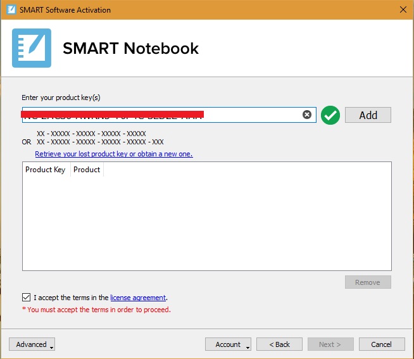
Task: Click the green checkmark validation icon
Action: click(x=330, y=115)
